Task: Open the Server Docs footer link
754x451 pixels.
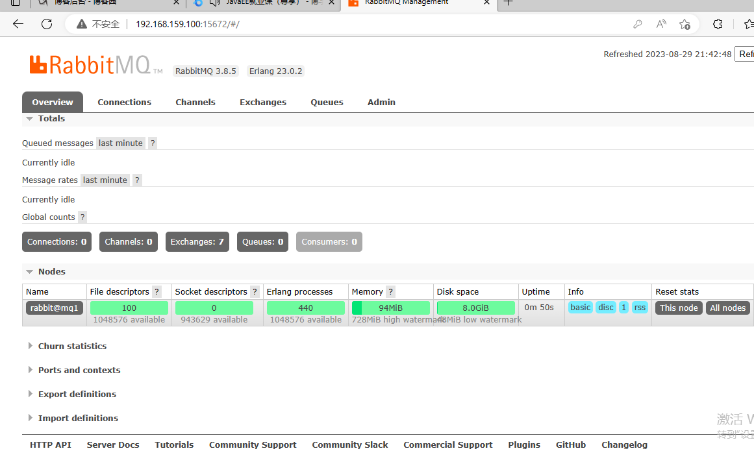Action: click(x=113, y=445)
